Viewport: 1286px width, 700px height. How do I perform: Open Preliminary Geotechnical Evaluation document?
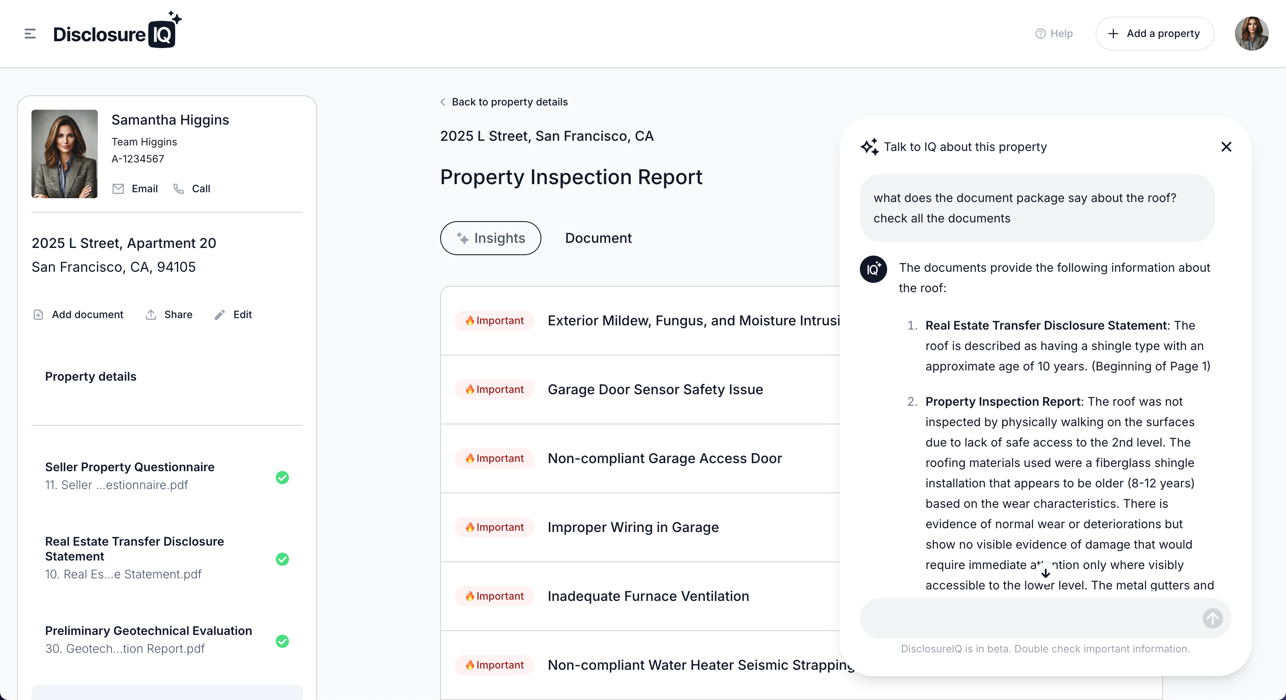click(x=167, y=640)
